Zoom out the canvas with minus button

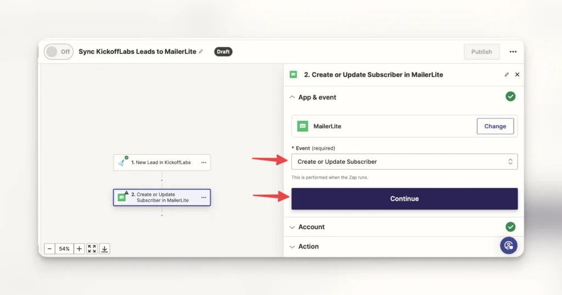(x=50, y=248)
